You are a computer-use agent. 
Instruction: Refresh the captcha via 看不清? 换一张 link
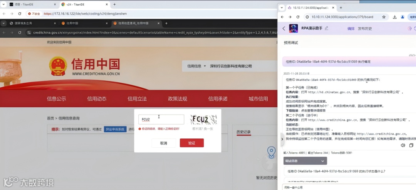pyautogui.click(x=203, y=129)
